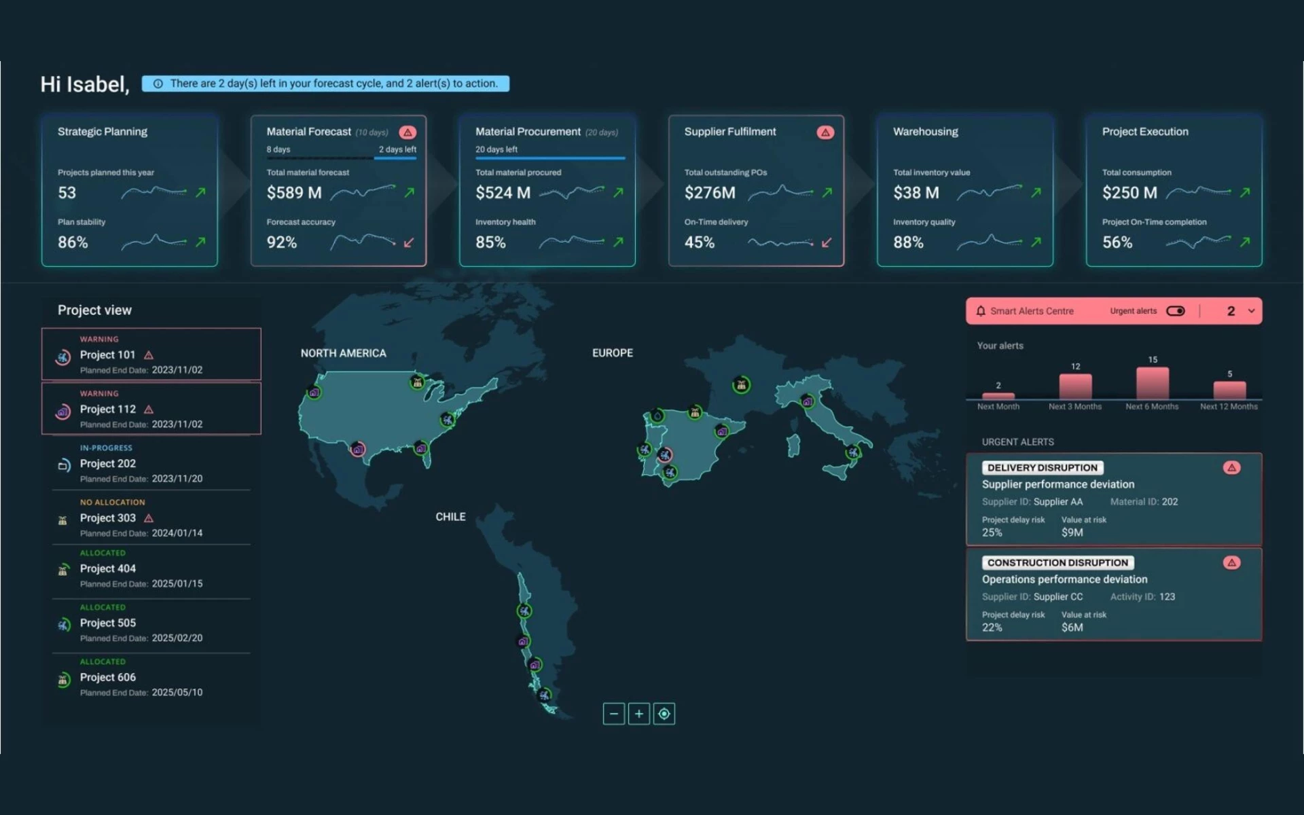Click the info icon in the forecast banner
The image size is (1304, 815).
(x=158, y=84)
